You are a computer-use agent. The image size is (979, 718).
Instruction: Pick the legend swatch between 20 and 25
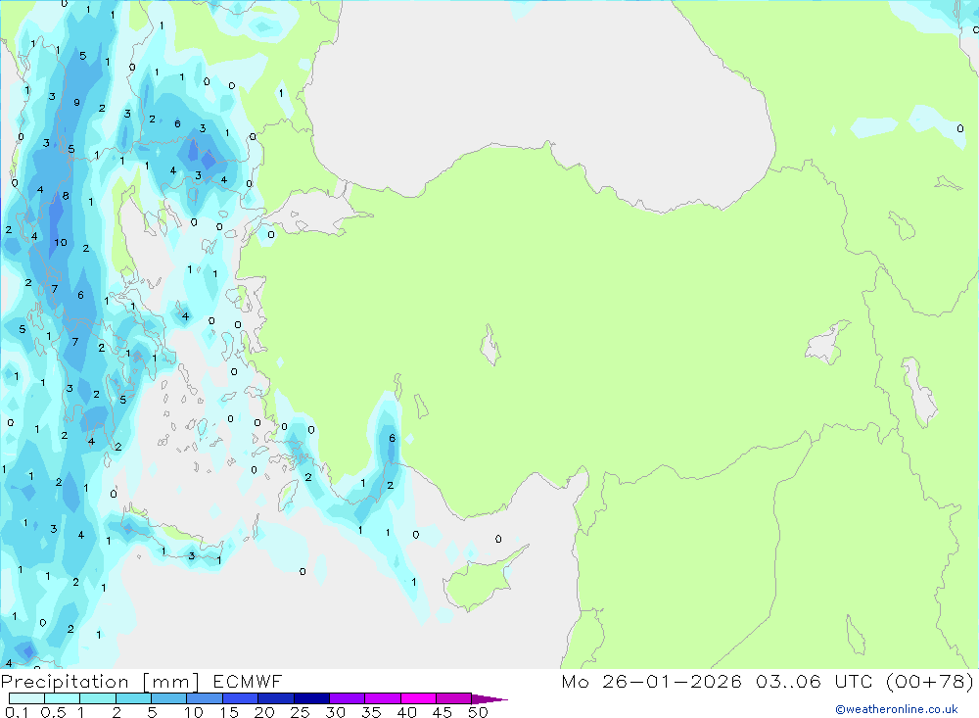276,698
